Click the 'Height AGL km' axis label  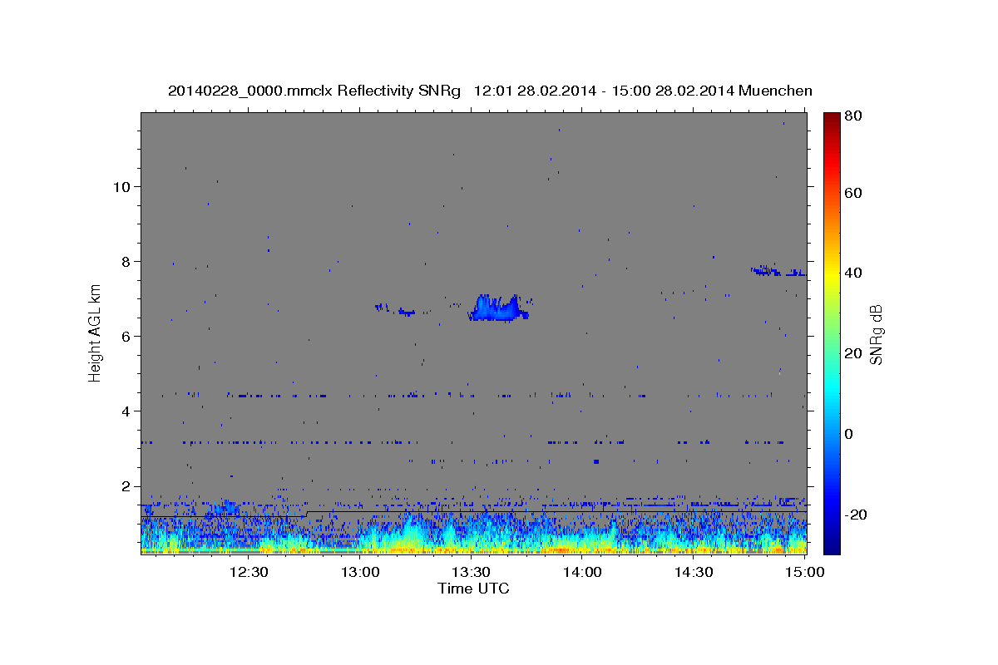coord(95,332)
